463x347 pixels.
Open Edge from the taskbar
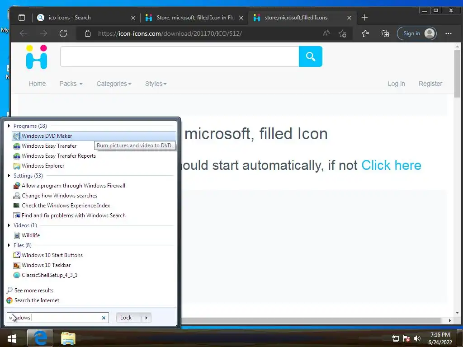coord(40,338)
